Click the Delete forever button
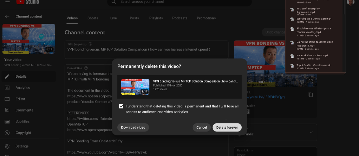The height and width of the screenshot is (156, 359). [227, 127]
